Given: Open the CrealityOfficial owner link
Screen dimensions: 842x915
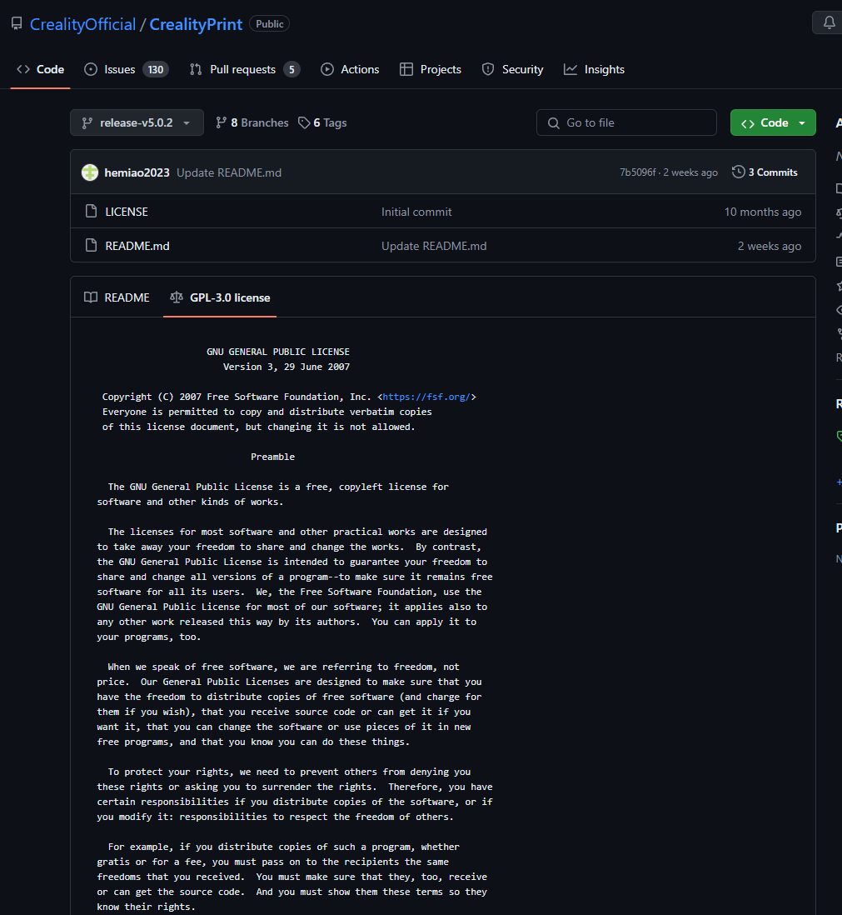Looking at the screenshot, I should click(x=82, y=24).
